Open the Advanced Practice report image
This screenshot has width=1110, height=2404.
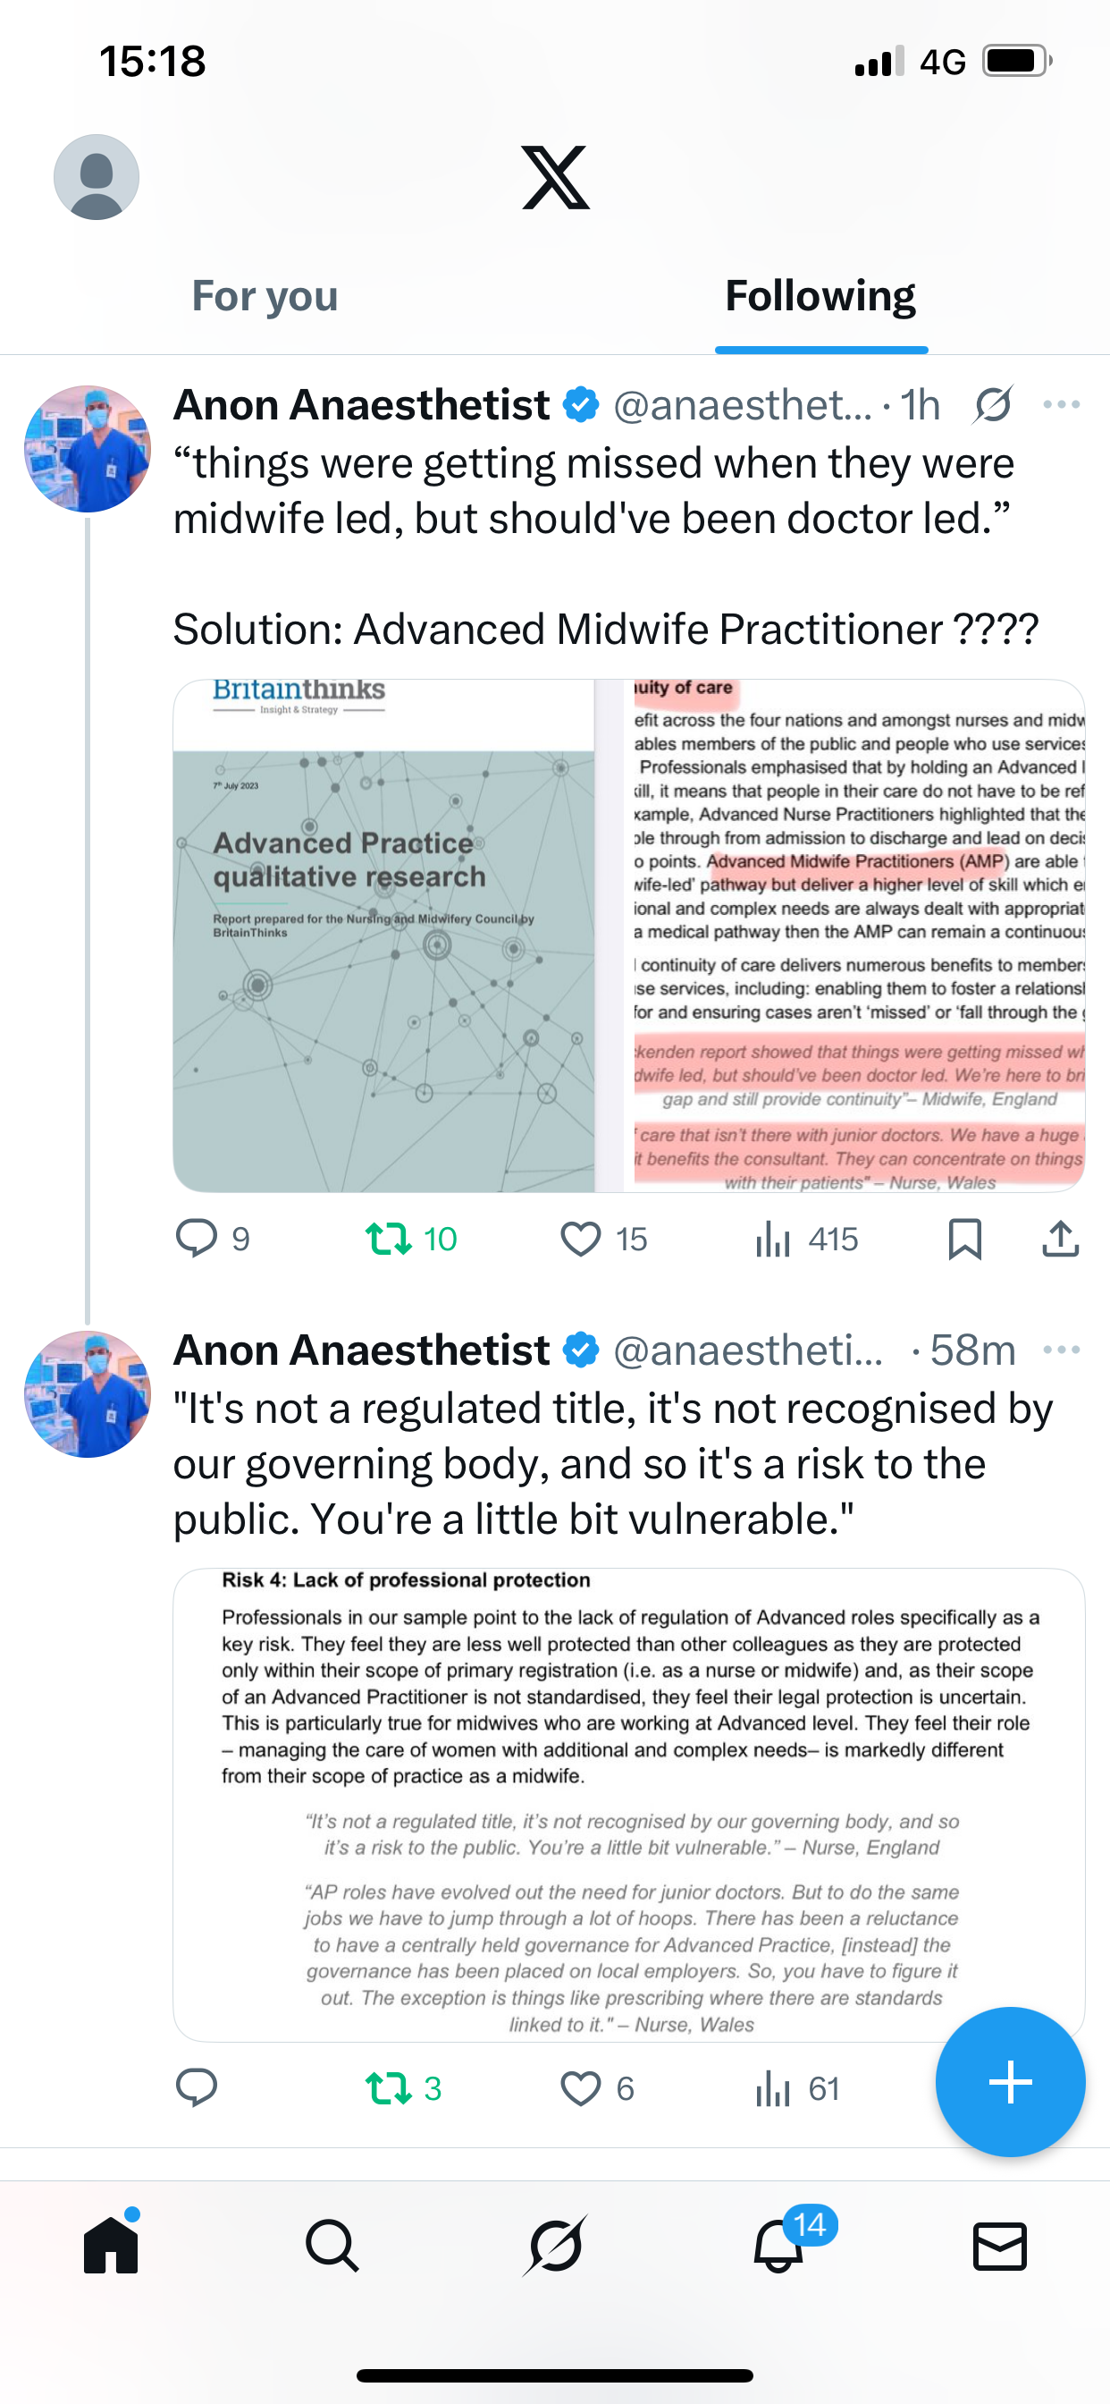(x=384, y=935)
